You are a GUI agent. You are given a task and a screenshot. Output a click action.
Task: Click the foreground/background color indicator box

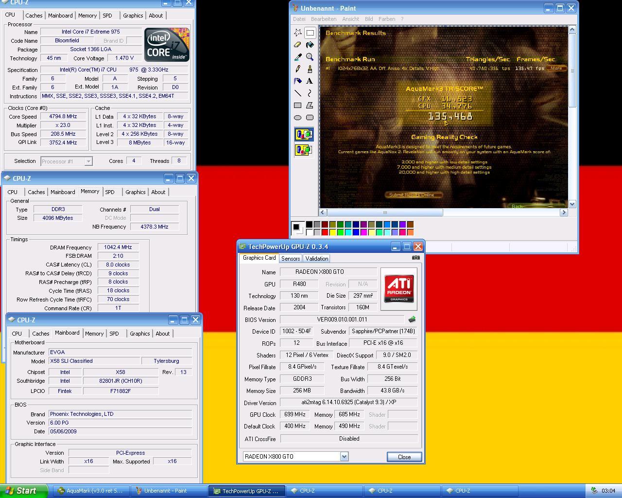(x=298, y=228)
